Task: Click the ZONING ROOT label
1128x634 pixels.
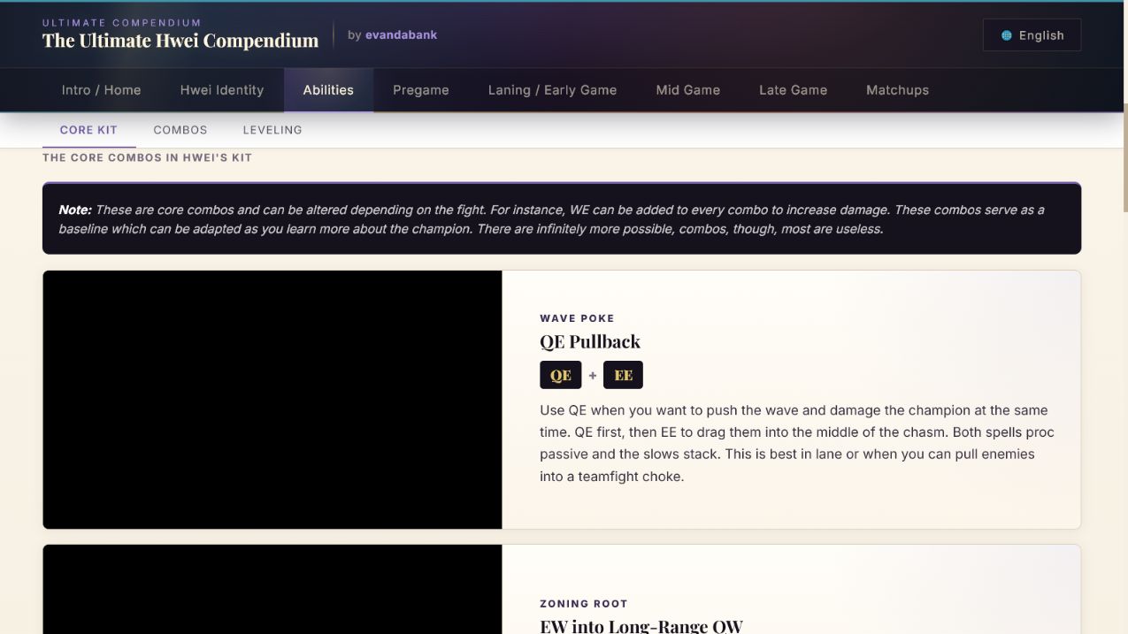Action: pyautogui.click(x=584, y=604)
